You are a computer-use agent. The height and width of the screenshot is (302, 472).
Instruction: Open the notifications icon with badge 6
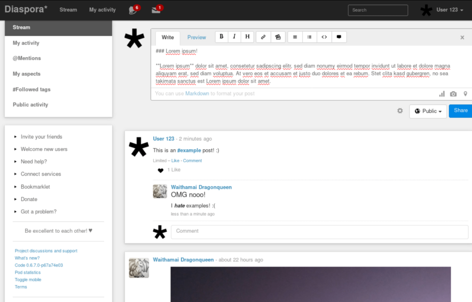(133, 10)
